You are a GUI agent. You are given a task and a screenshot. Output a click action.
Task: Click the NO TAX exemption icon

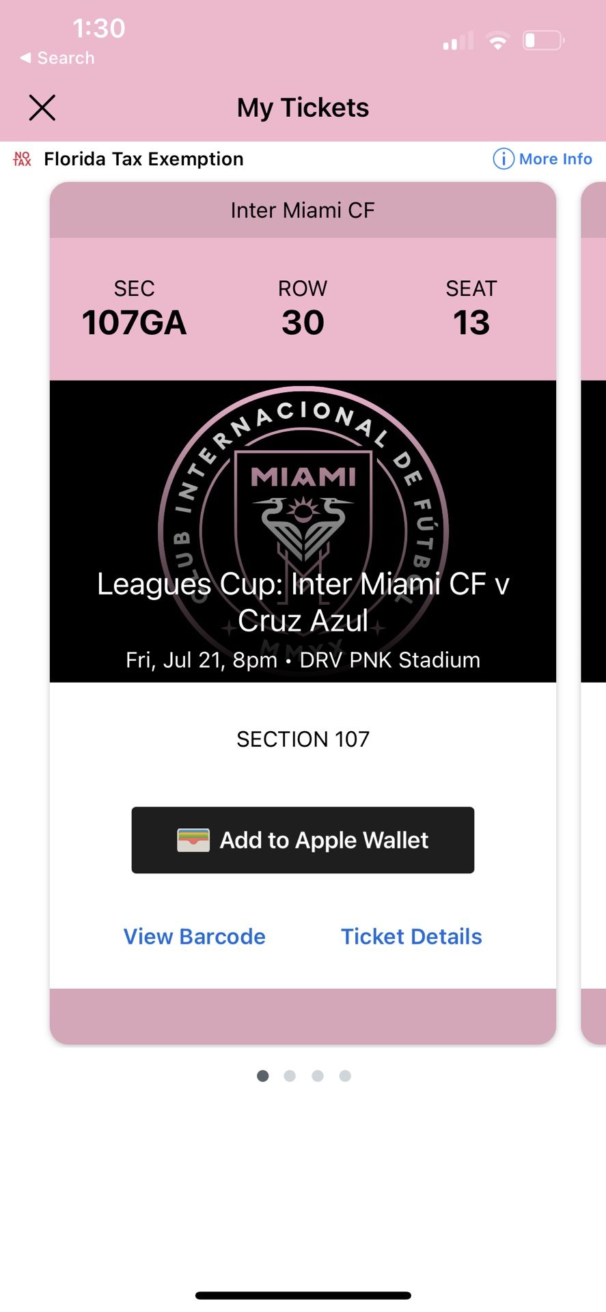click(21, 159)
